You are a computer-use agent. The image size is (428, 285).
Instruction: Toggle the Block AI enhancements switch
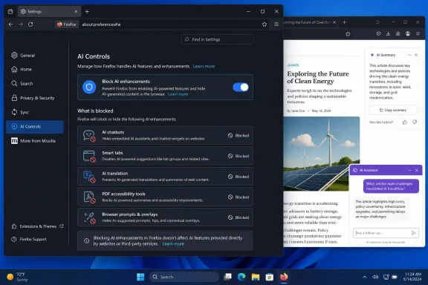241,88
